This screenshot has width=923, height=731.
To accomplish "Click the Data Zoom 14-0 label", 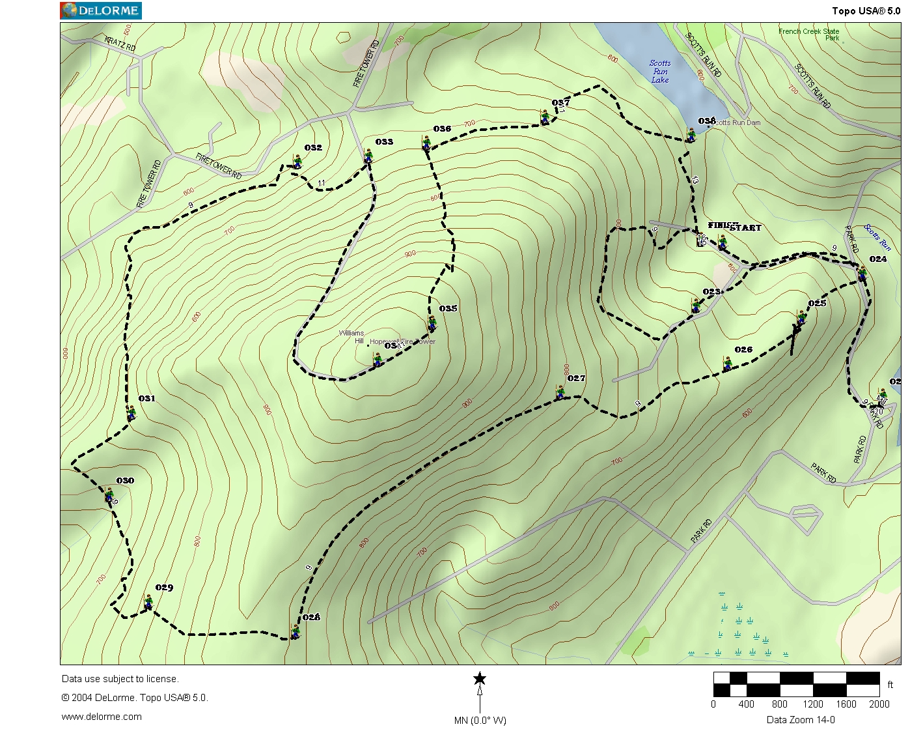I will (801, 720).
